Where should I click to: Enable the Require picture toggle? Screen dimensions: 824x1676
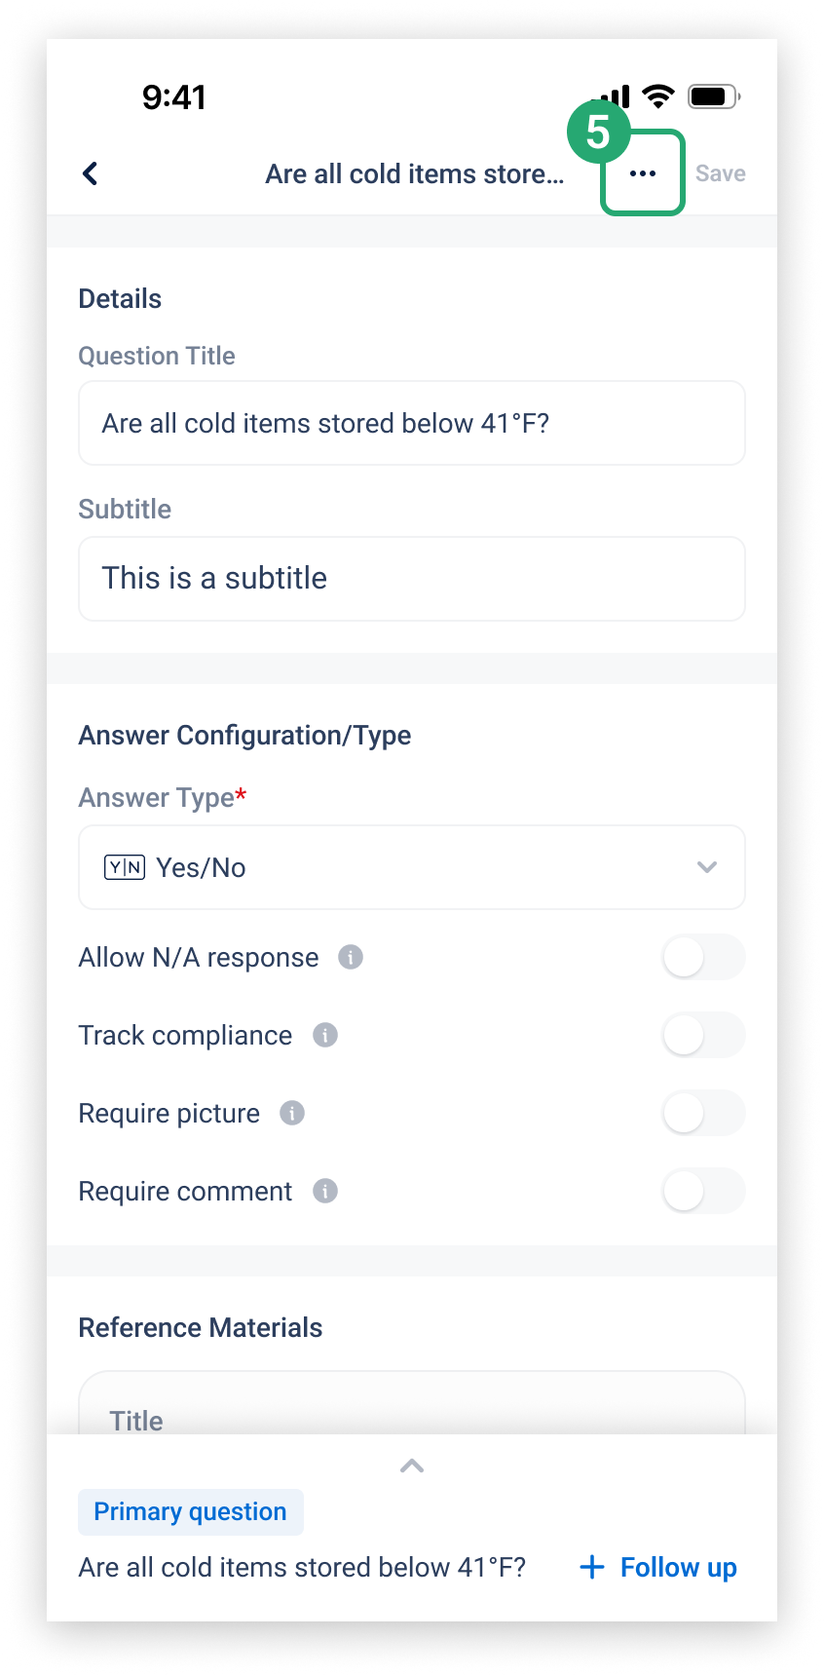(704, 1113)
